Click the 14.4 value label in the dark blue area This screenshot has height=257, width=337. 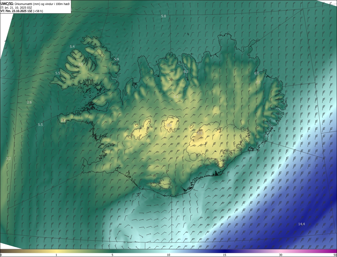301,224
